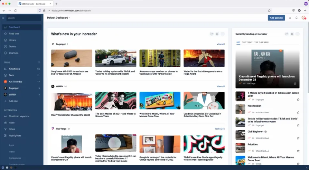Bookmark this page with the browser star
Viewport: 309px width, 170px height.
[269, 11]
